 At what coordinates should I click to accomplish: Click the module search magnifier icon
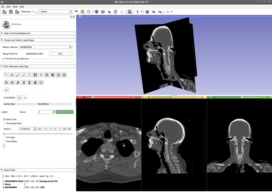click(x=34, y=12)
